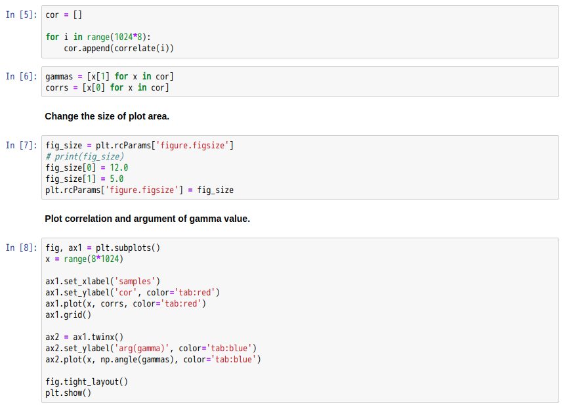Click the 'gammas = [x[1] for x in cor]' line

[109, 76]
